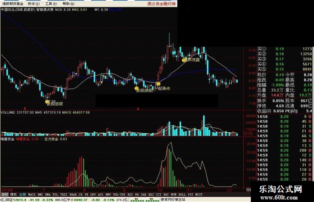The width and height of the screenshot is (314, 202).
Task: Select the 全部 indicator tab
Action: point(23,194)
